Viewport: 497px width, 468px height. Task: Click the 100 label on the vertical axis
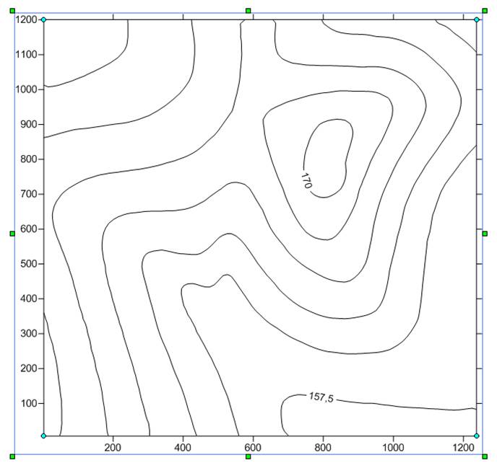click(28, 403)
